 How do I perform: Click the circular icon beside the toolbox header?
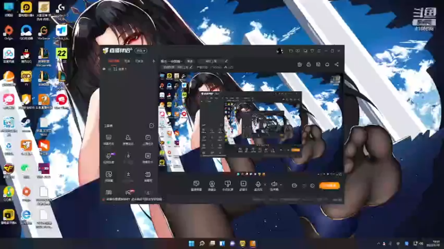151,126
